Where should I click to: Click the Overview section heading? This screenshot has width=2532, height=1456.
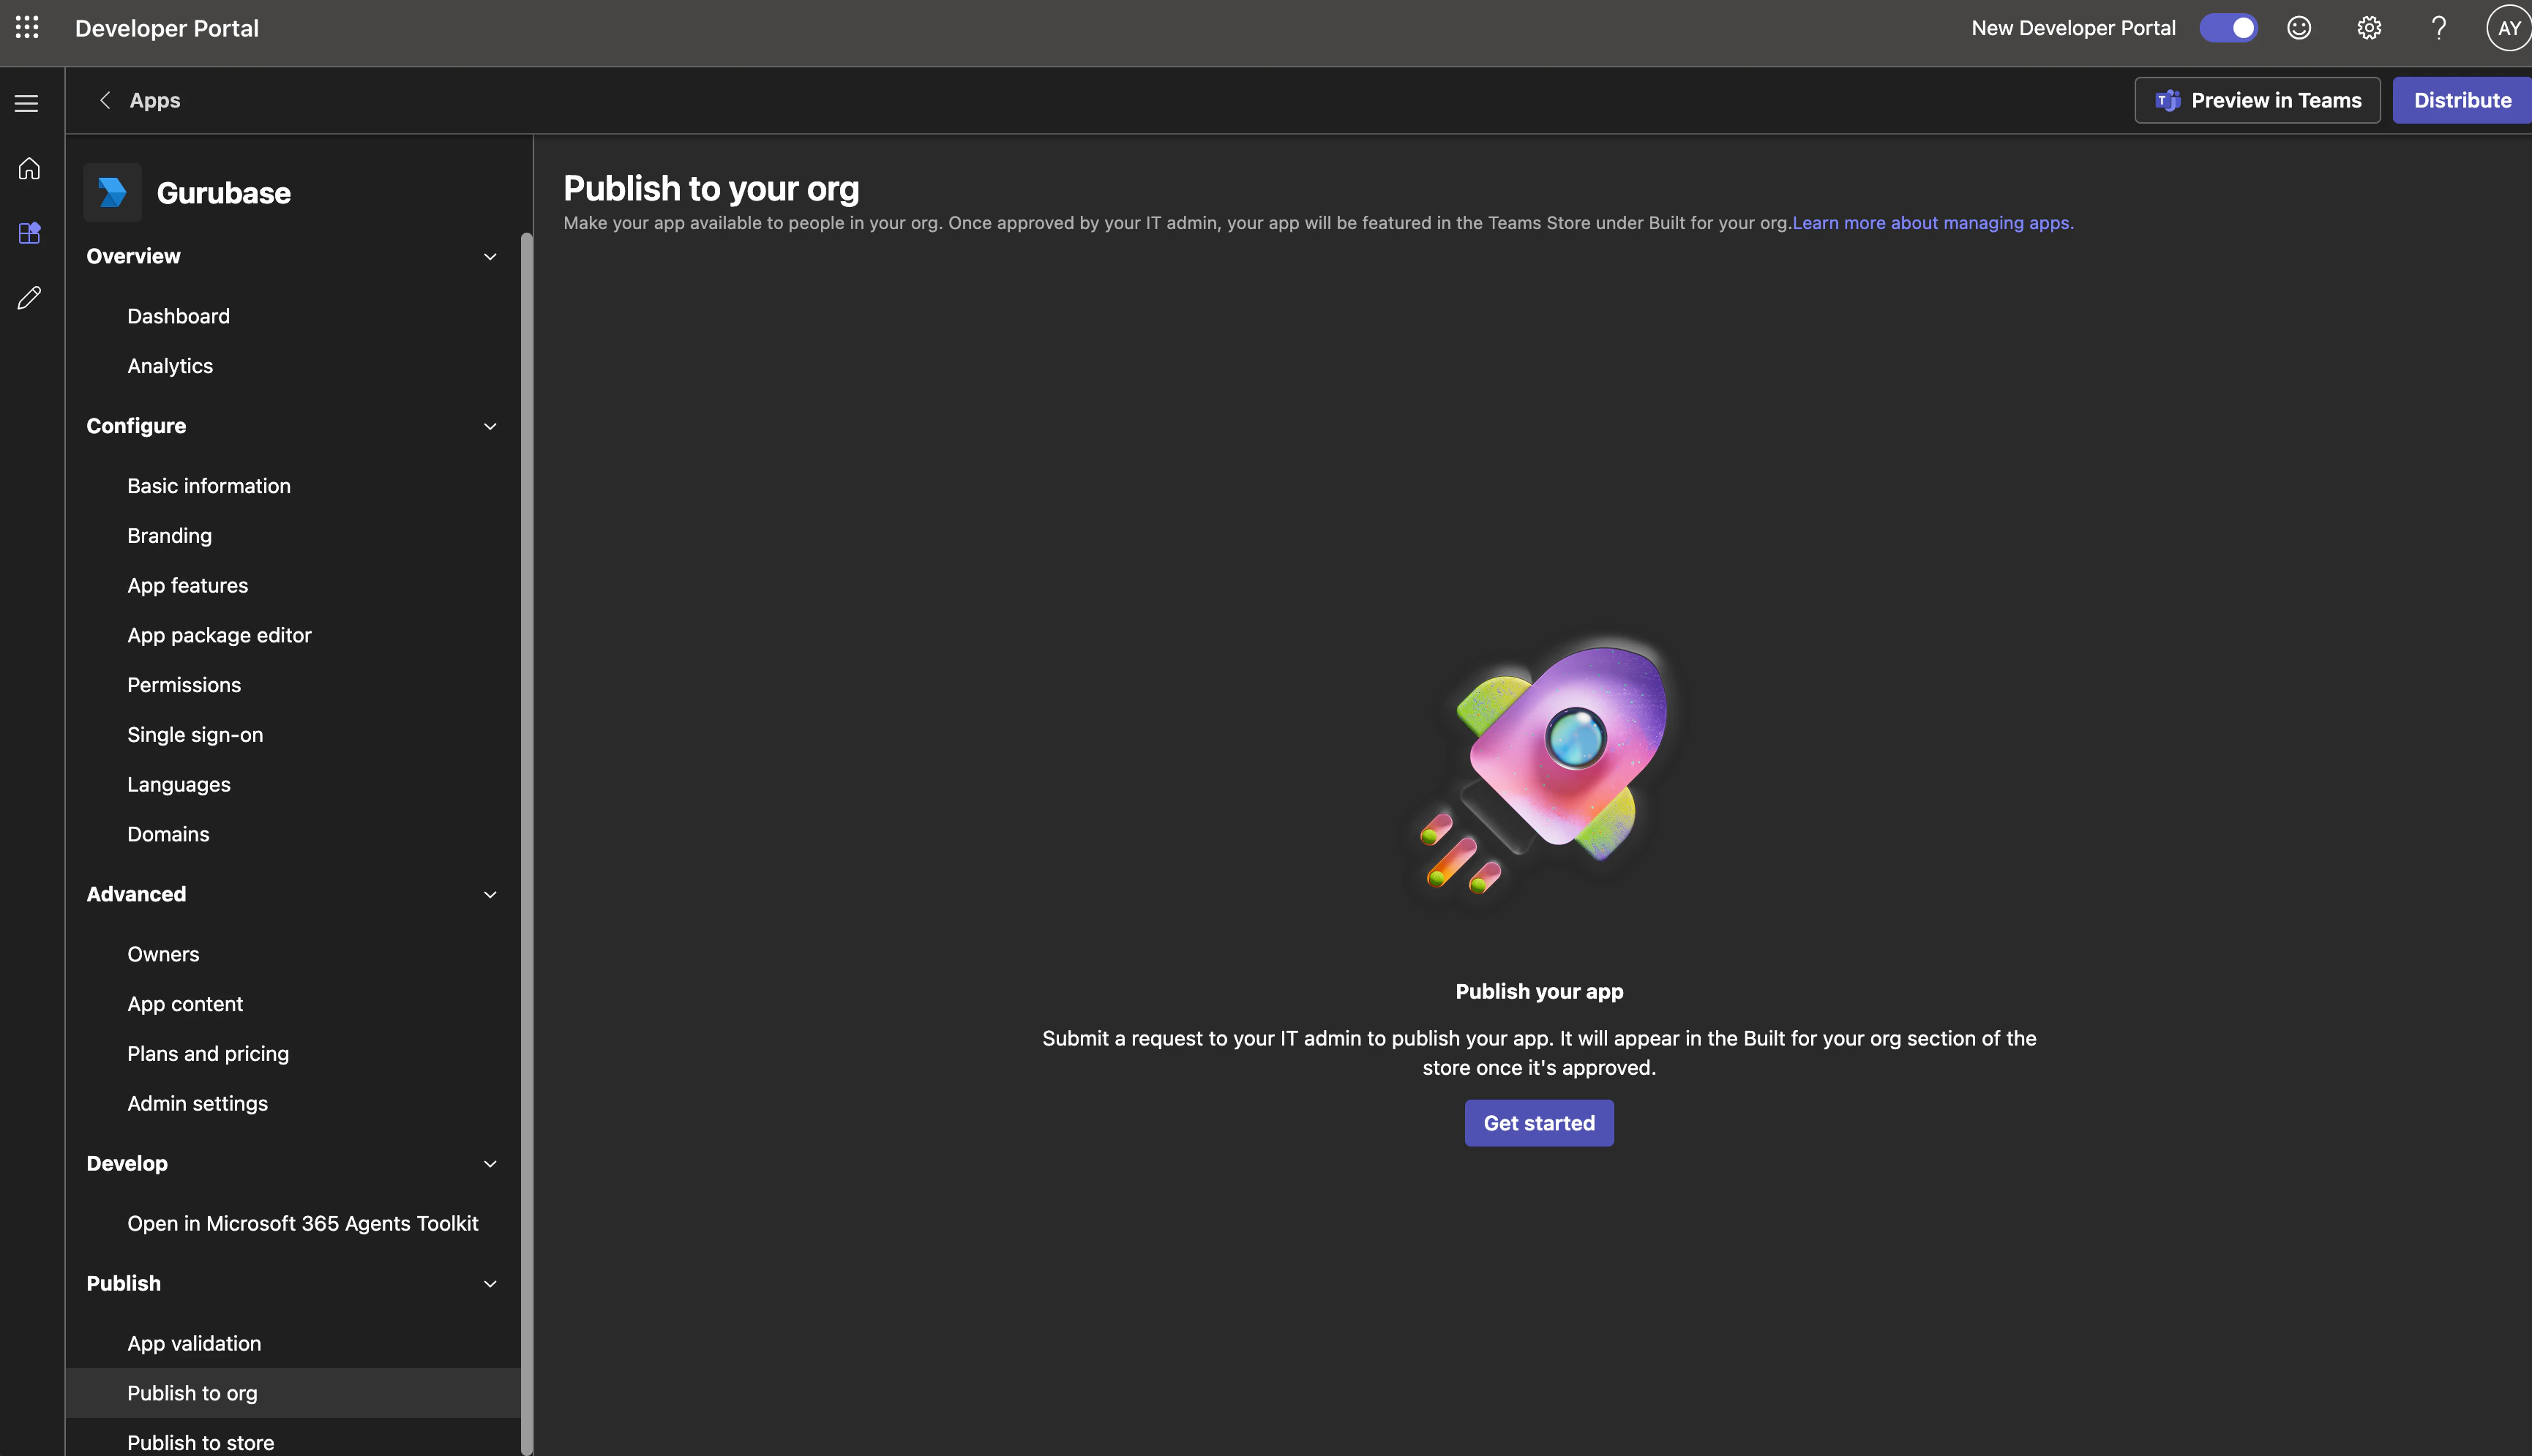point(133,257)
